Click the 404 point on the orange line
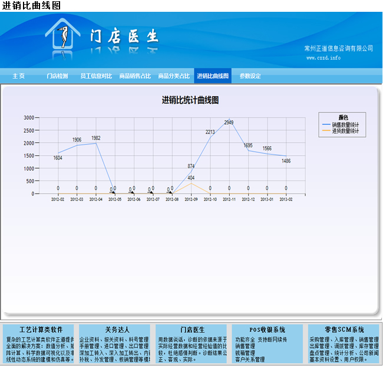The image size is (383, 366). pyautogui.click(x=191, y=183)
